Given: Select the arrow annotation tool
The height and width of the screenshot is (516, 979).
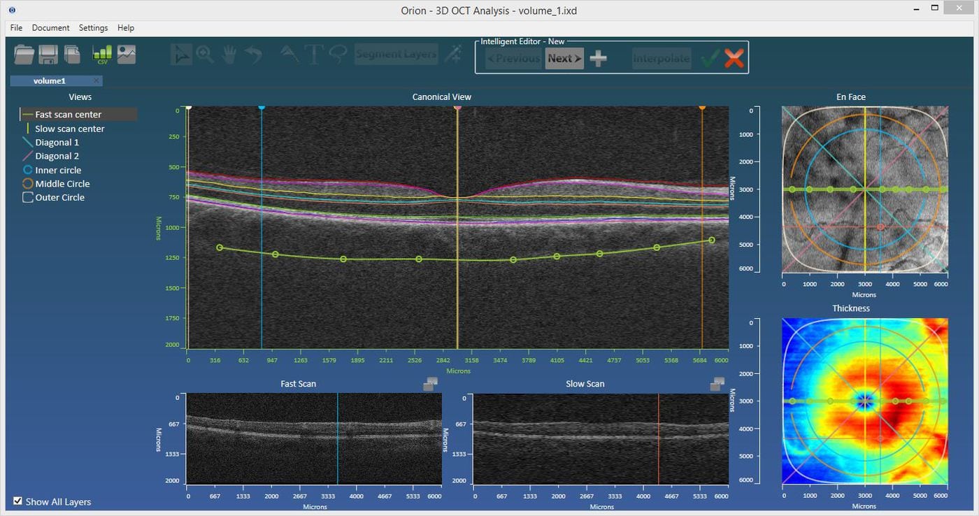Looking at the screenshot, I should tap(290, 55).
